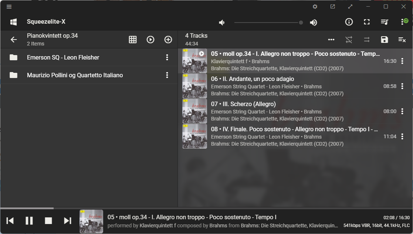Screen dimensions: 413x234
Task: Lower volume with the quiet speaker icon
Action: point(222,23)
